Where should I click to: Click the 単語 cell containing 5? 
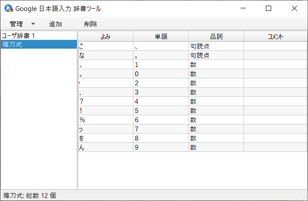[161, 111]
